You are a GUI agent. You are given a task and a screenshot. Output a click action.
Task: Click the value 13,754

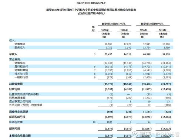pos(147,48)
